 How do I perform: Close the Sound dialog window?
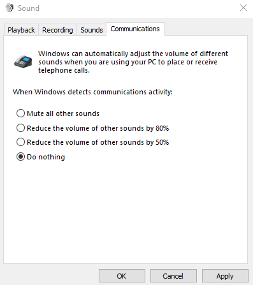pos(243,8)
